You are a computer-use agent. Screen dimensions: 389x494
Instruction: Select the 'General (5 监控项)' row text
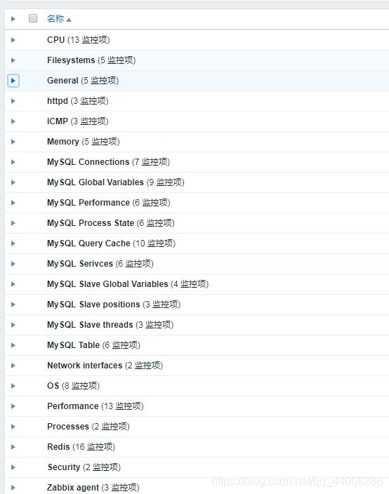pyautogui.click(x=83, y=81)
